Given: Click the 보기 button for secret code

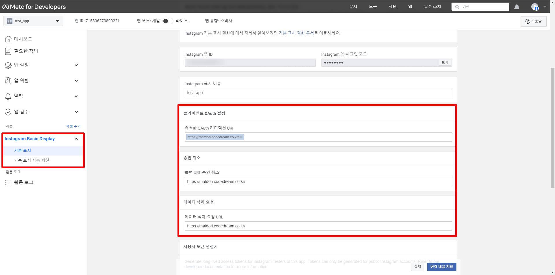Looking at the screenshot, I should pos(445,62).
